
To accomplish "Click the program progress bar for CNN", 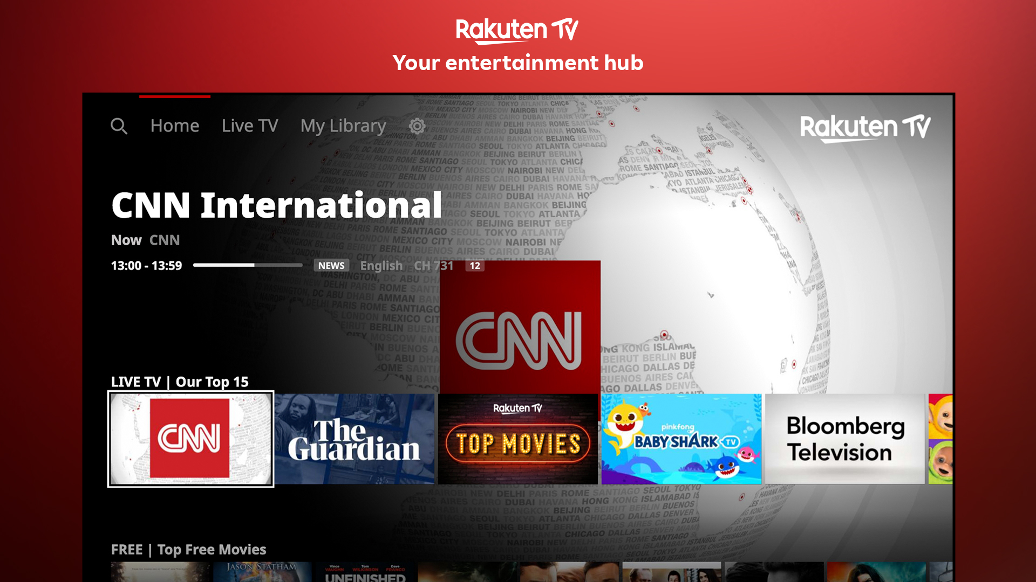I will [247, 265].
